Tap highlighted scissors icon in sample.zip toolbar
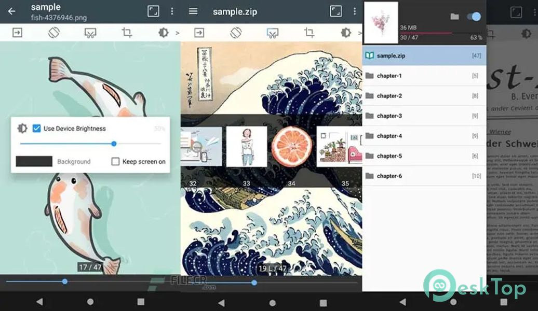538x311 pixels. point(273,33)
